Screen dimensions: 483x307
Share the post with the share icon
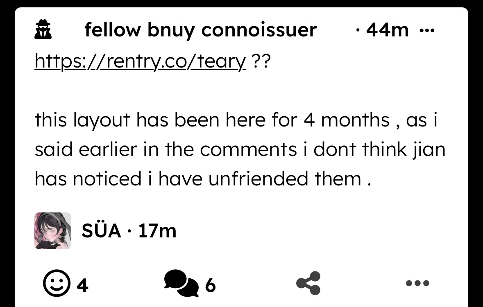308,283
